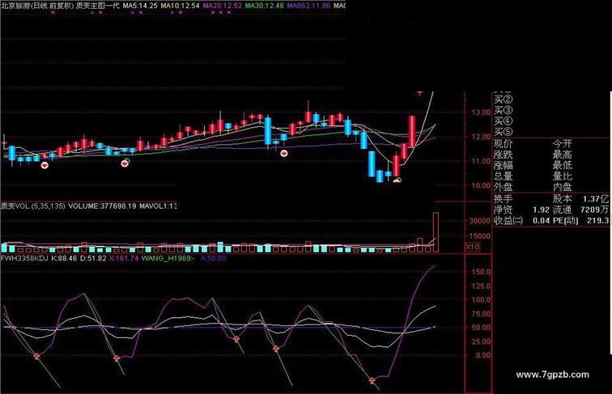
Task: Click the 最低 field label
Action: click(562, 165)
